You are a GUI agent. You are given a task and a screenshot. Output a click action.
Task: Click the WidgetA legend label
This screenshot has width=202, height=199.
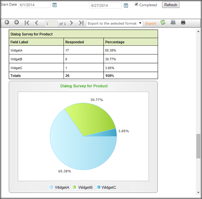(62, 187)
